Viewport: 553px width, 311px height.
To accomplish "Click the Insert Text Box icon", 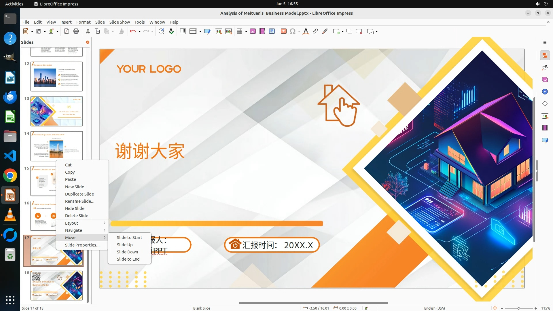I will click(284, 31).
